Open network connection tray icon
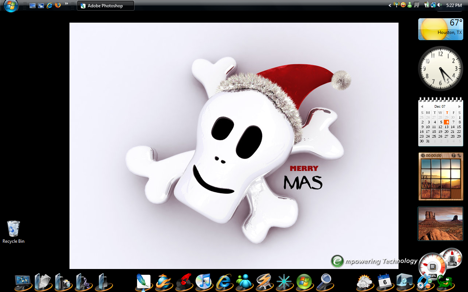Image resolution: width=468 pixels, height=292 pixels. 433,5
